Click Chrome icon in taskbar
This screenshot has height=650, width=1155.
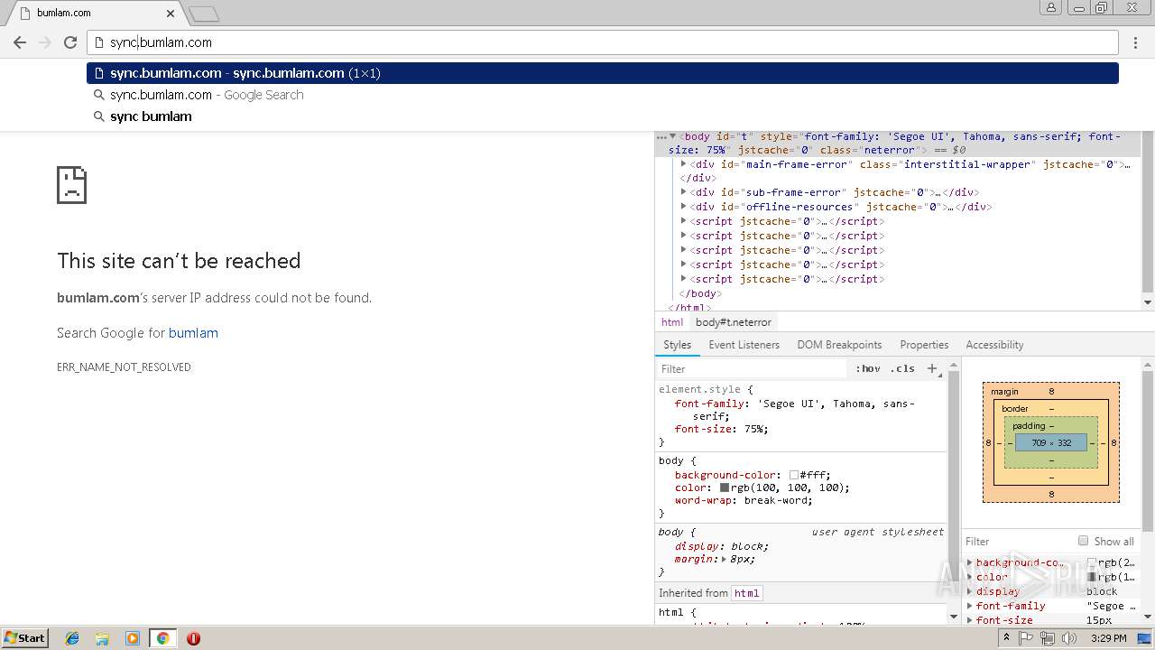point(162,638)
